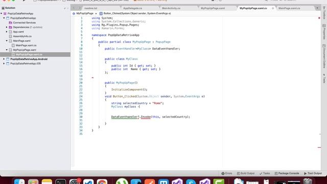Image resolution: width=327 pixels, height=184 pixels.
Task: Open the Tests side panel
Action: coord(324,78)
